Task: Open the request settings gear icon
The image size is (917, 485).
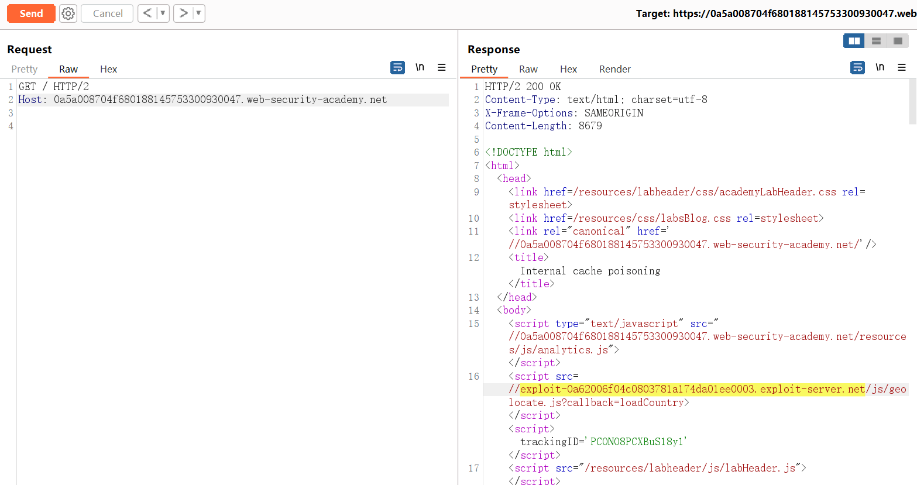Action: click(68, 13)
